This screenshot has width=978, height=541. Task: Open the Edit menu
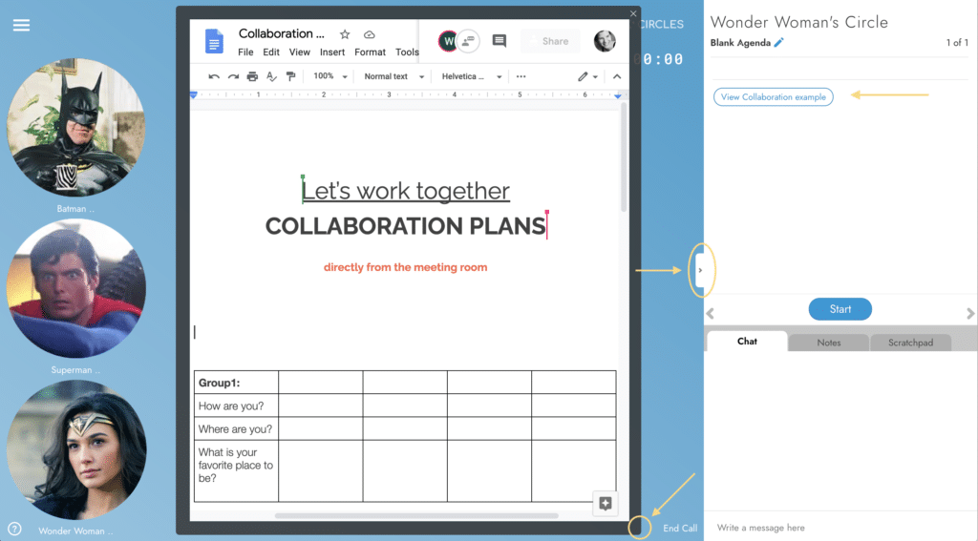270,52
